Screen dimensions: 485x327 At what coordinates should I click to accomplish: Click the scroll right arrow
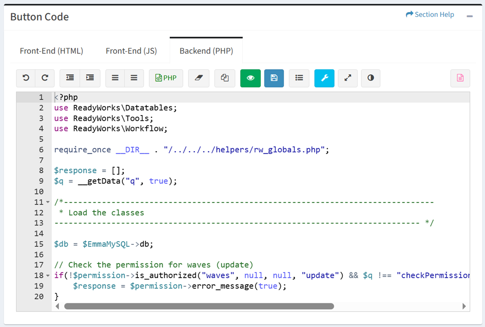[x=464, y=306]
